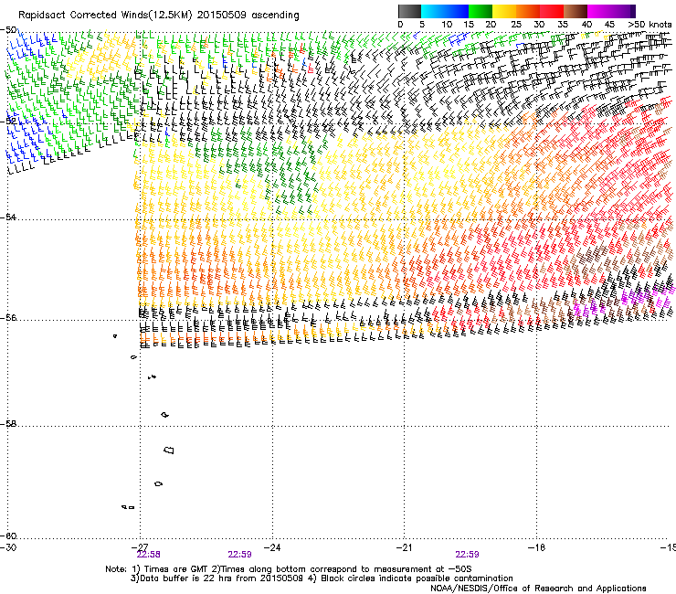Click the 22:59 time stamp below -24

click(x=239, y=555)
